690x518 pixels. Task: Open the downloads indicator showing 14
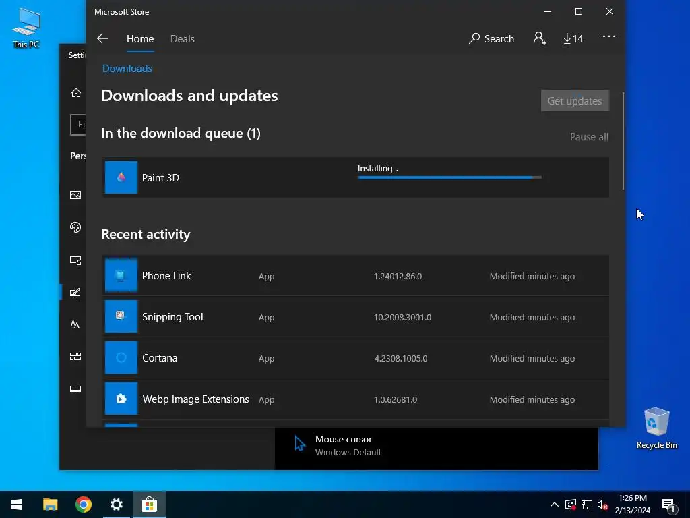573,38
